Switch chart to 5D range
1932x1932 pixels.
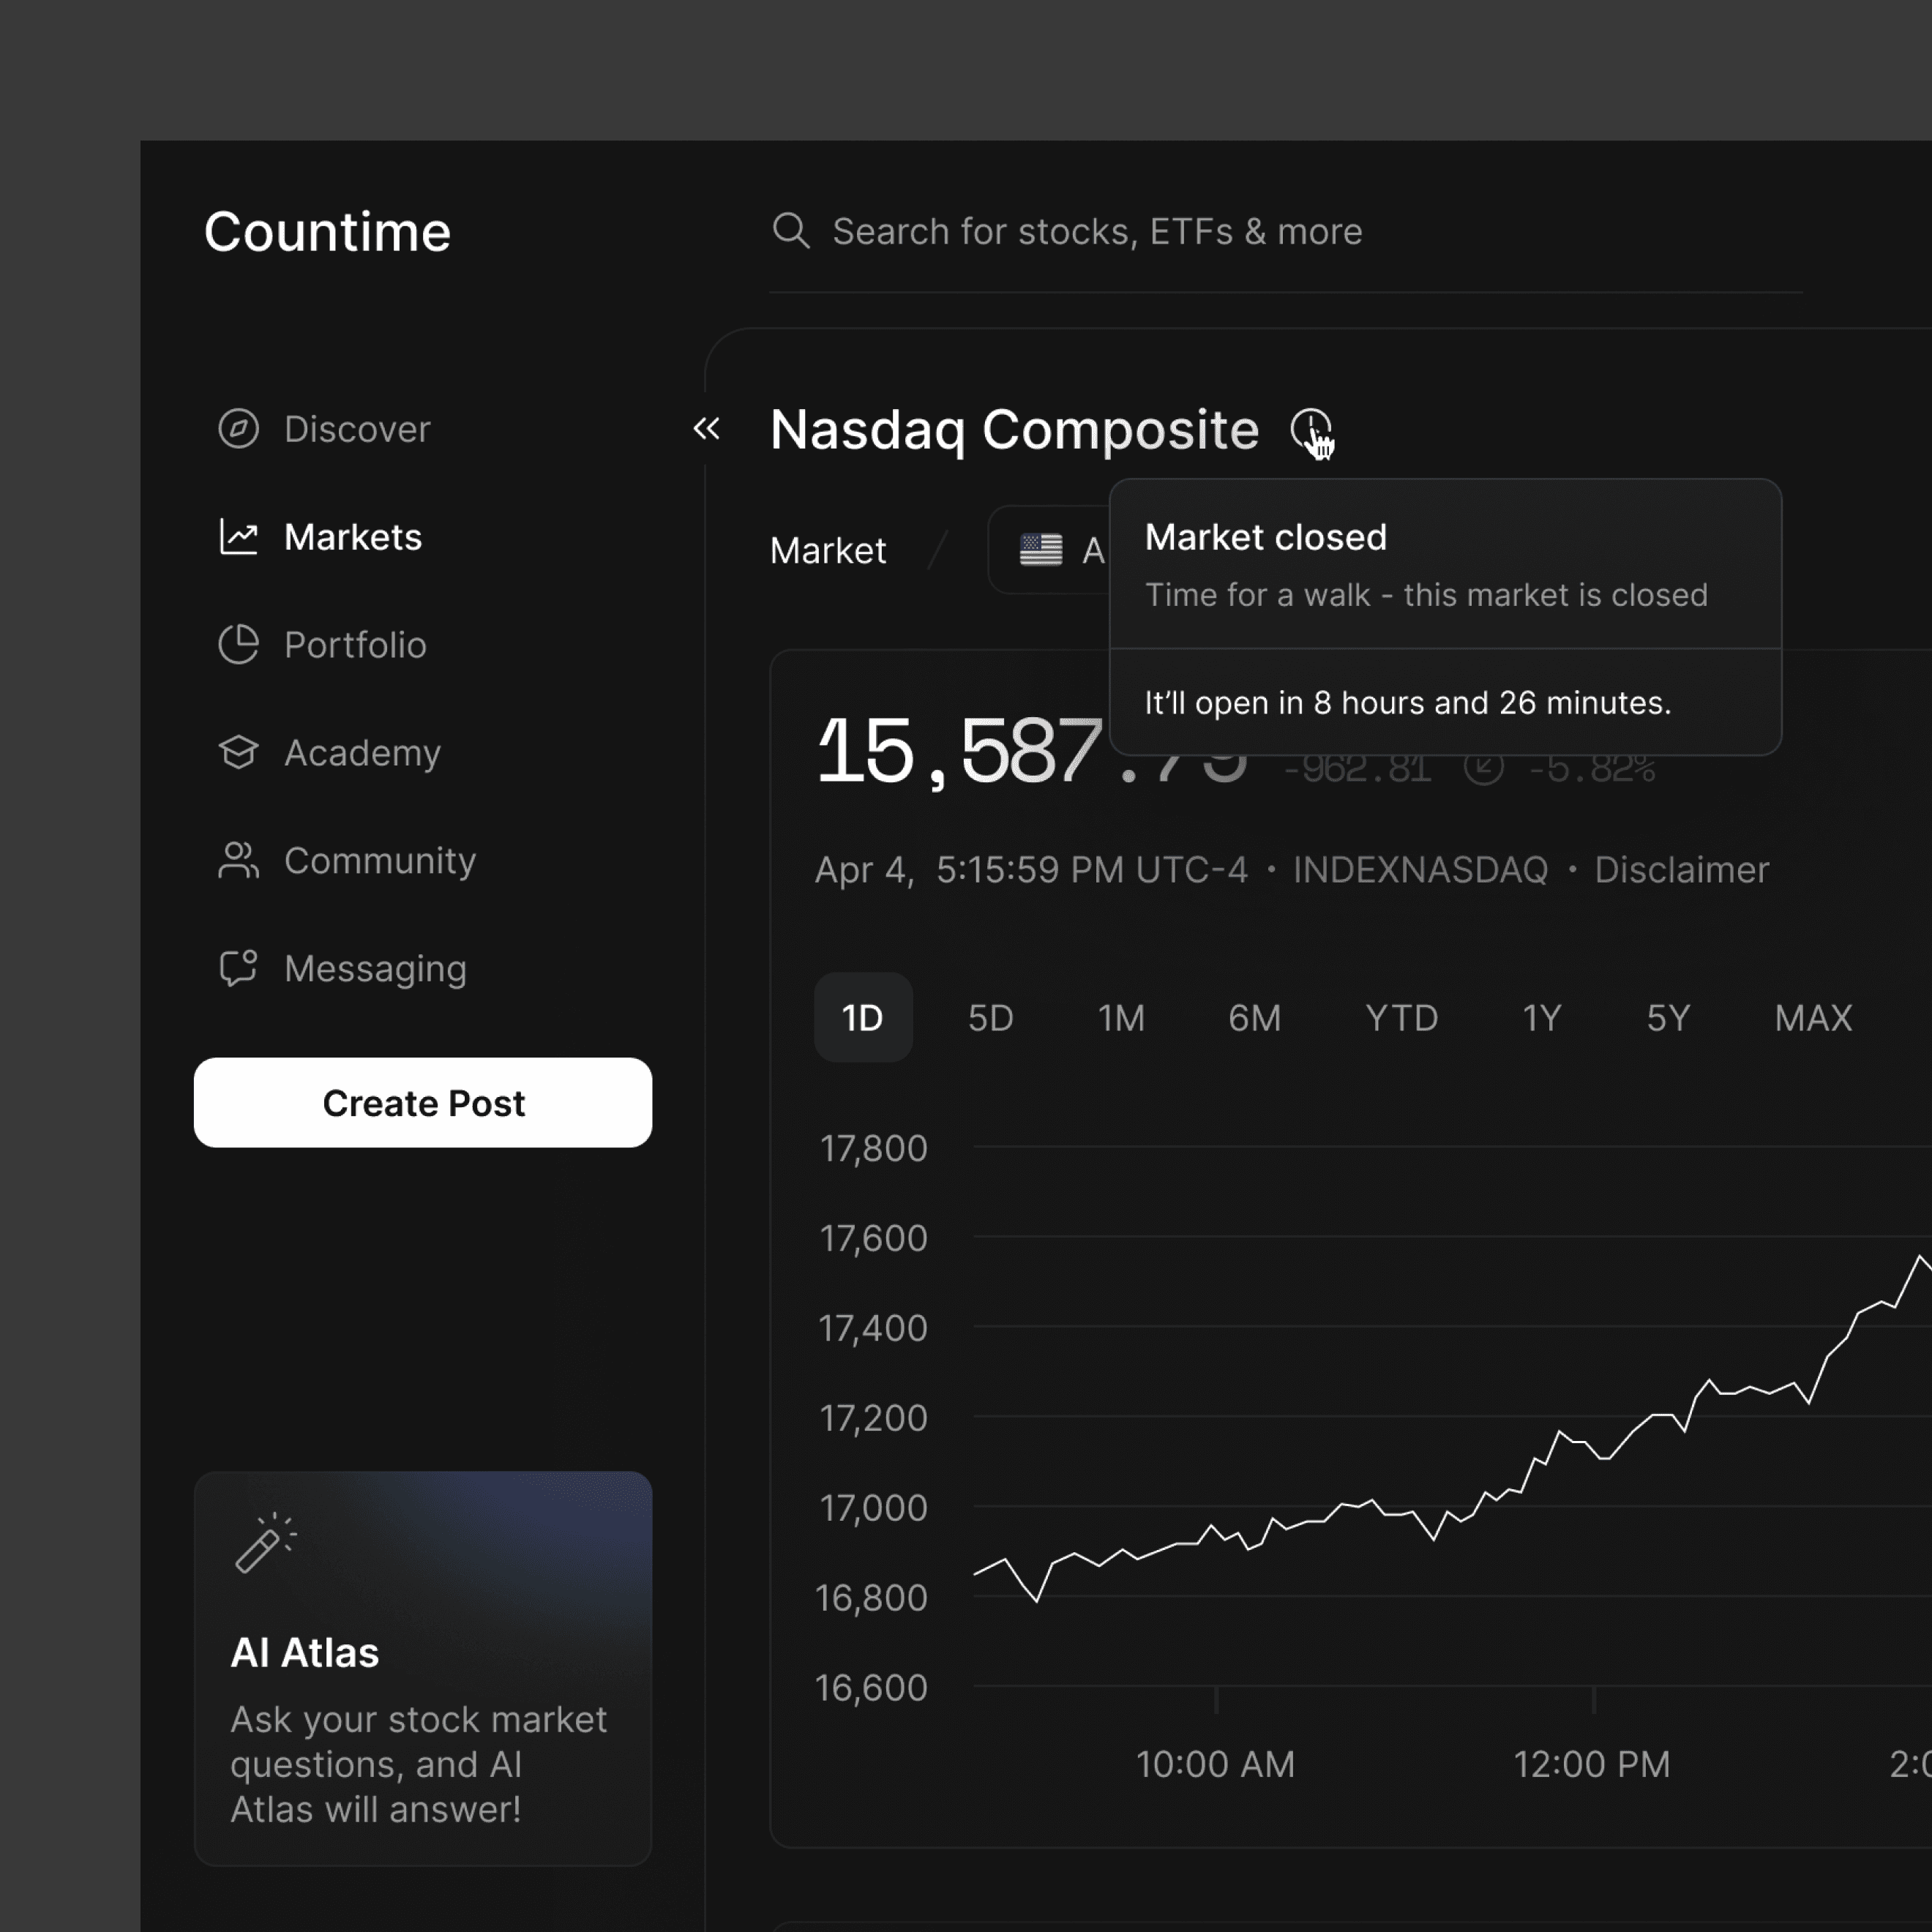[990, 1018]
